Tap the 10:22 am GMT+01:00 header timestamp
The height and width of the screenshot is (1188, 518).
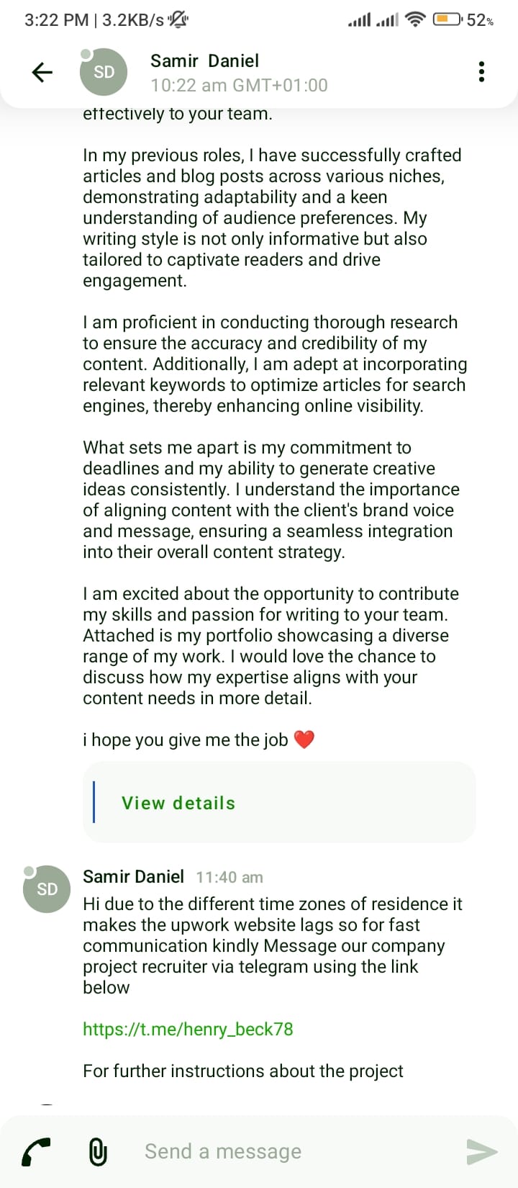click(239, 85)
